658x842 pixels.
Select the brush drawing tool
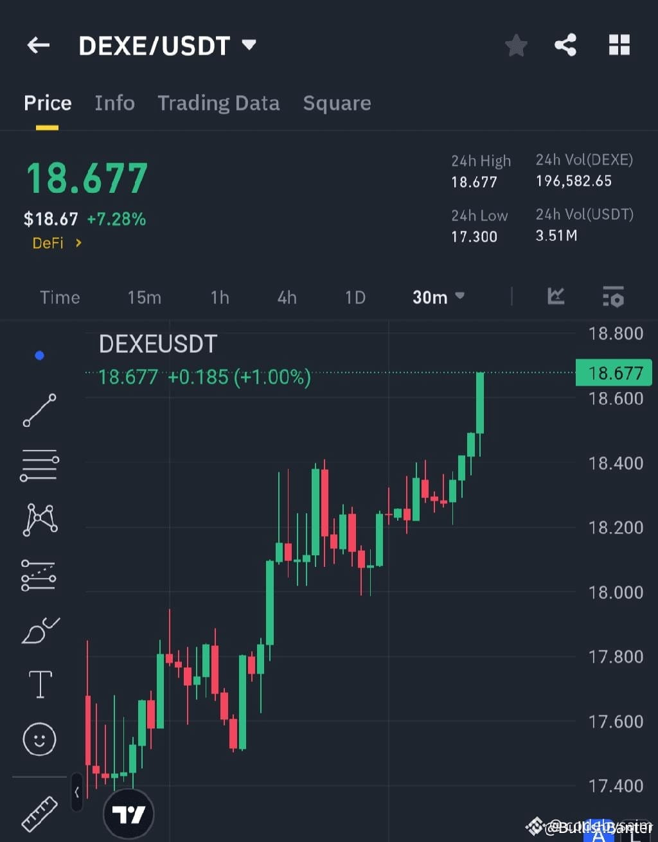pyautogui.click(x=40, y=631)
